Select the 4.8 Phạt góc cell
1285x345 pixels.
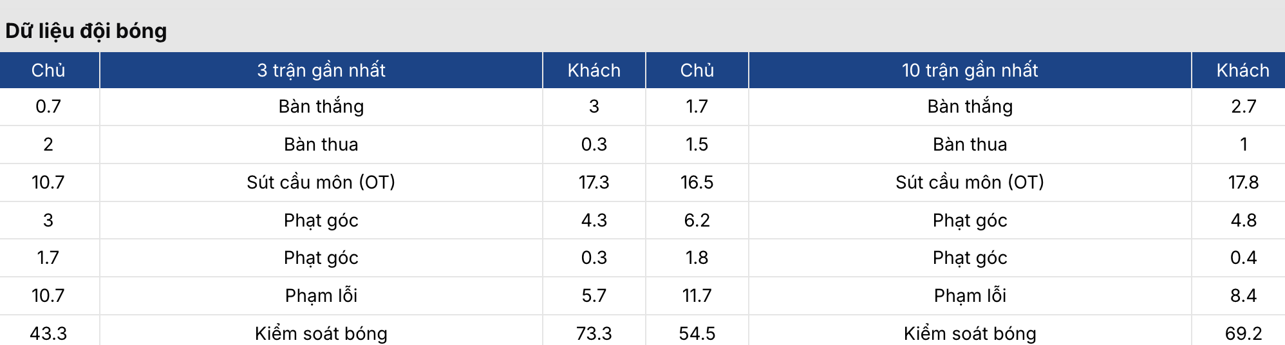[x=1243, y=220]
